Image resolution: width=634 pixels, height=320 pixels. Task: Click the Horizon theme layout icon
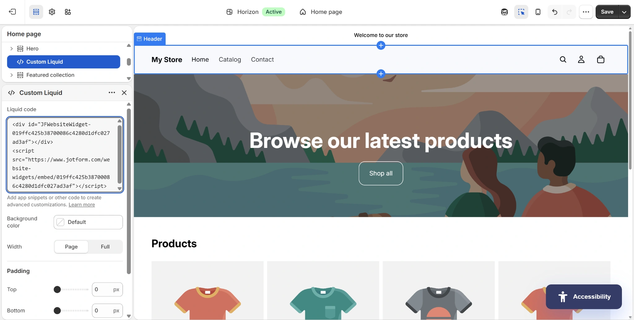tap(229, 12)
